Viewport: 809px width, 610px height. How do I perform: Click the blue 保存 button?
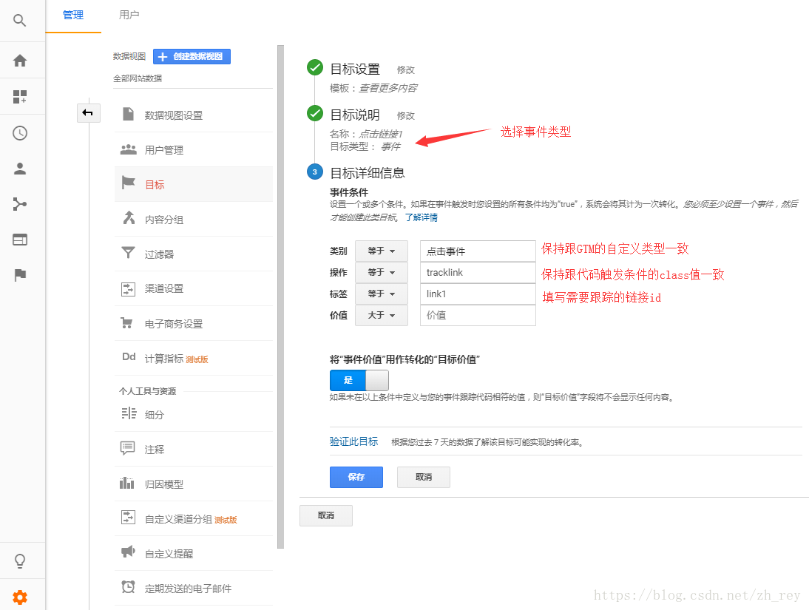[356, 477]
